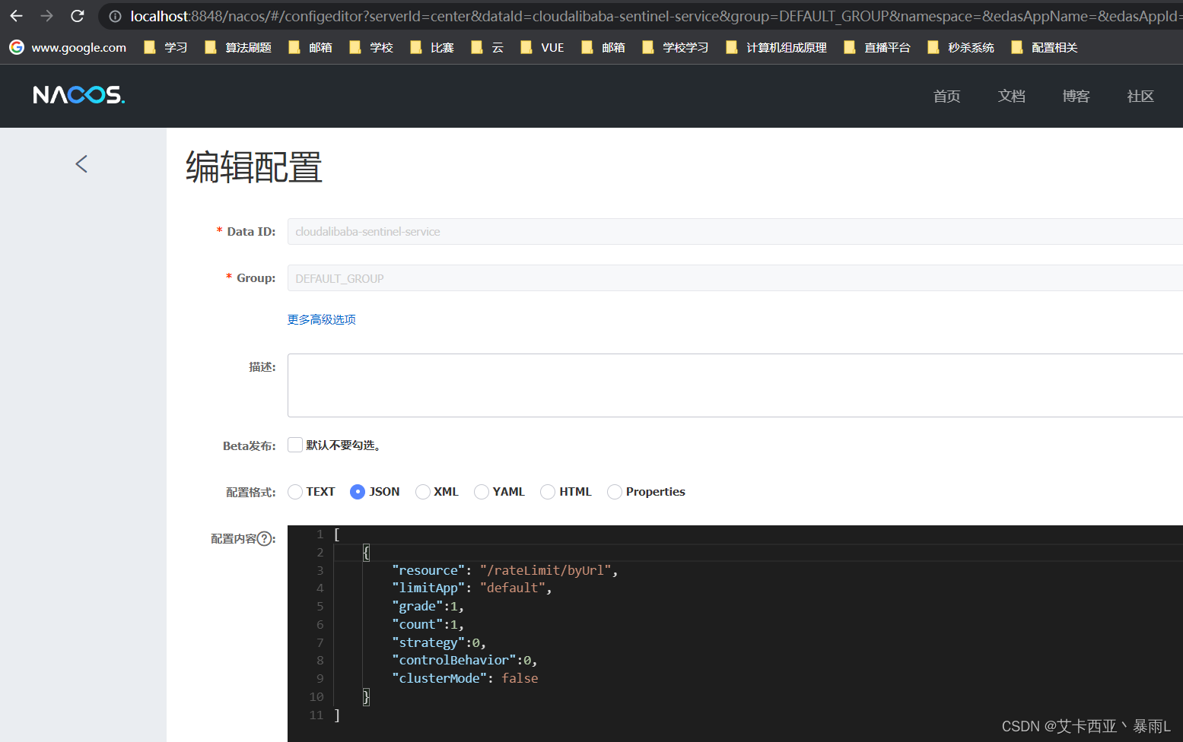Open the 学校学习 bookmark folder
This screenshot has height=742, width=1183.
(676, 47)
